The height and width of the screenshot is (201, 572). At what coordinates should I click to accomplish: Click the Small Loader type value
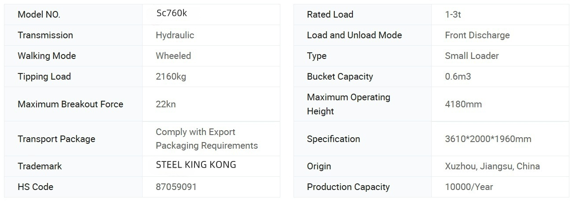472,56
